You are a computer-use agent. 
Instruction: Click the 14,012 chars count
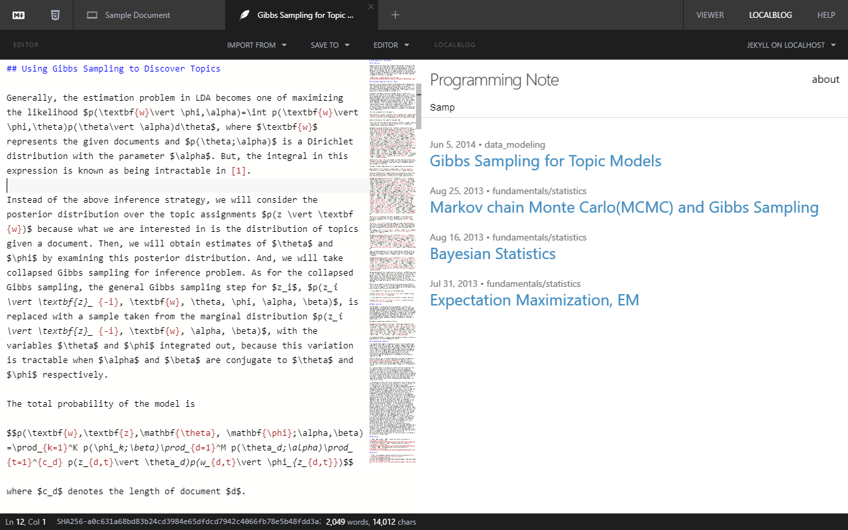394,522
